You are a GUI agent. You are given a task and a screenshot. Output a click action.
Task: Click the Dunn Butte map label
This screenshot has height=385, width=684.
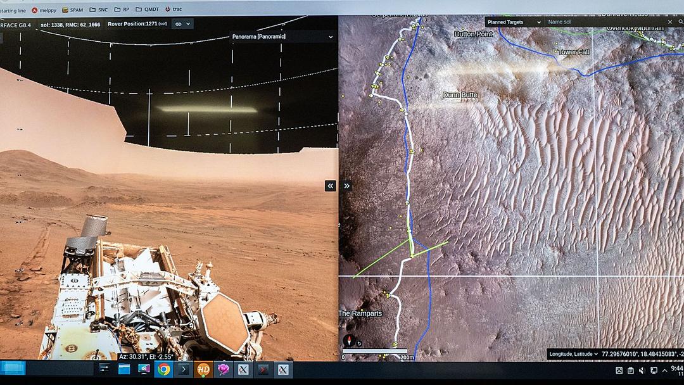click(460, 95)
